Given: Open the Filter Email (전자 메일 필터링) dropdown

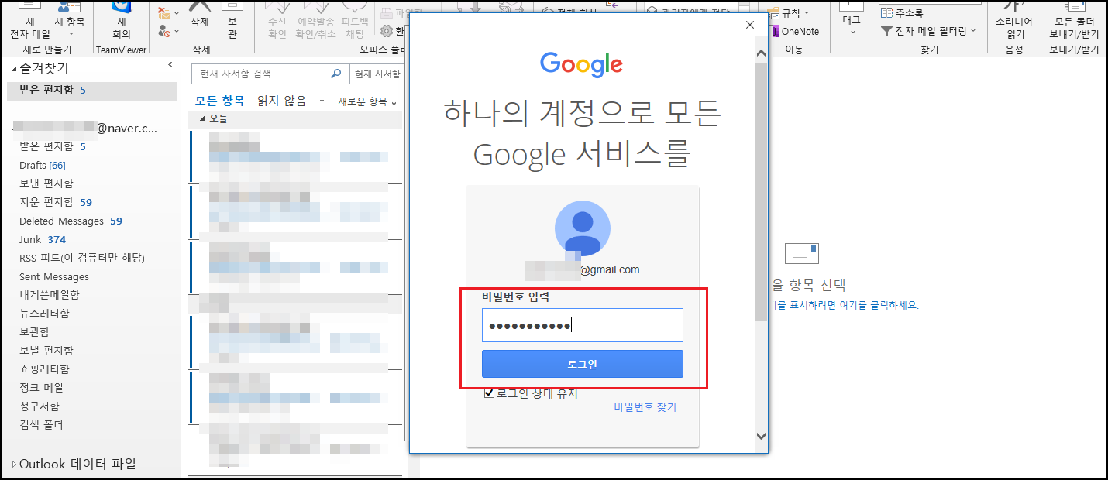Looking at the screenshot, I should [928, 31].
